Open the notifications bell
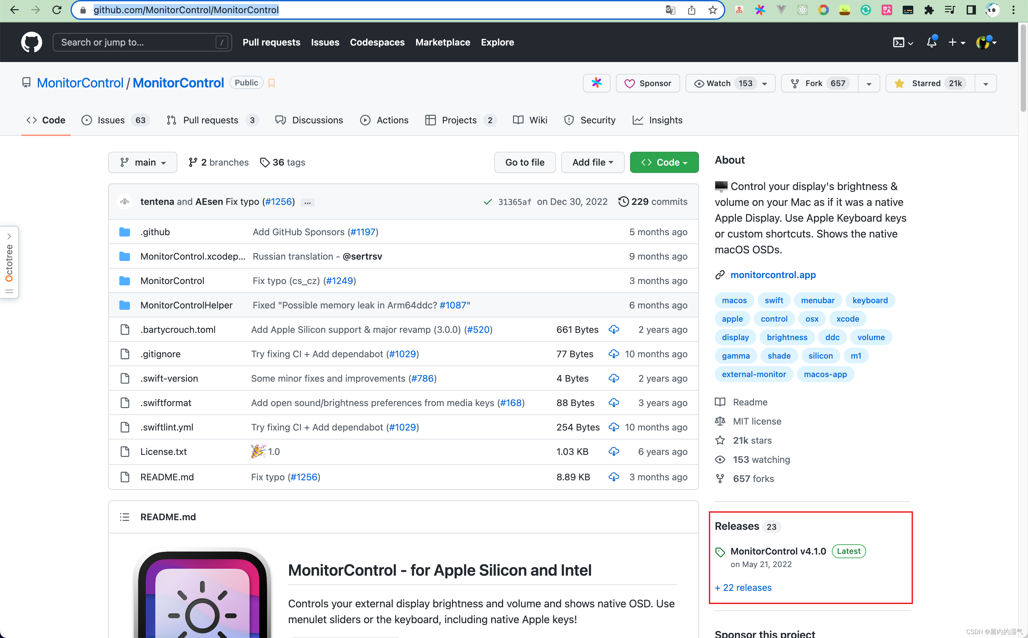The image size is (1028, 638). point(931,42)
